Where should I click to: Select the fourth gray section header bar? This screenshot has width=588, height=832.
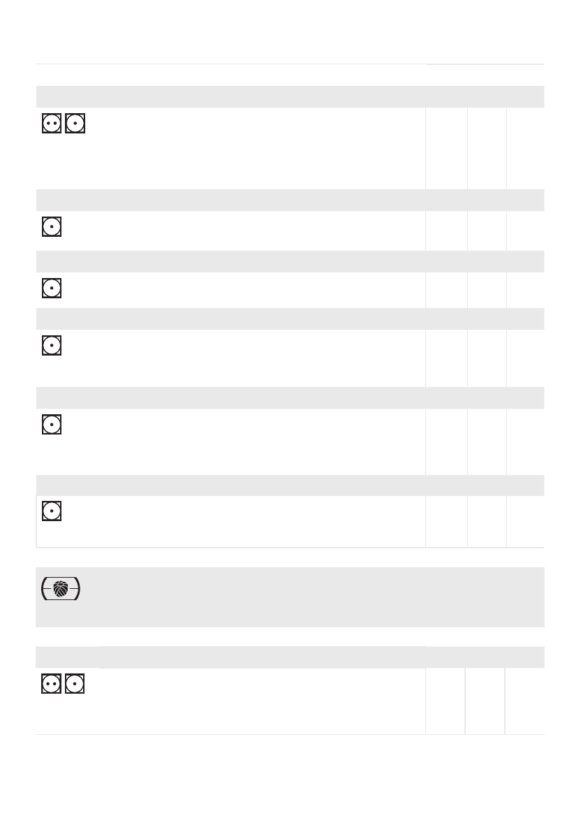(x=290, y=319)
